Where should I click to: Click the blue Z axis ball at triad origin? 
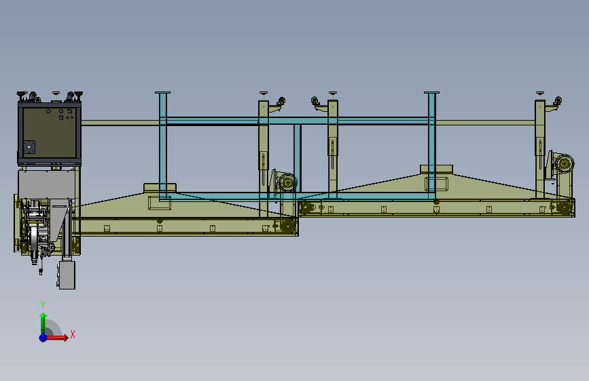tap(43, 338)
